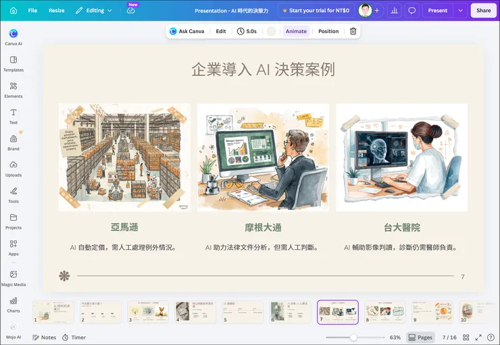Toggle the Pages thumbnail strip
500x345 pixels.
tap(420, 338)
